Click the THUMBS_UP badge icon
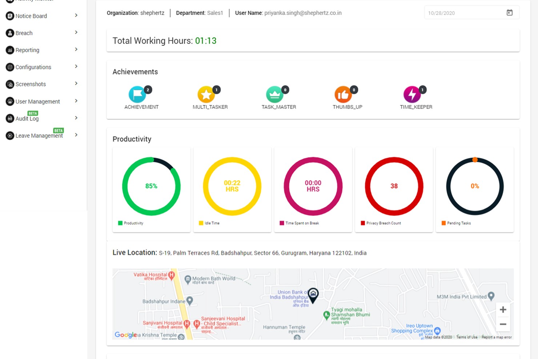Image resolution: width=538 pixels, height=359 pixels. click(343, 95)
